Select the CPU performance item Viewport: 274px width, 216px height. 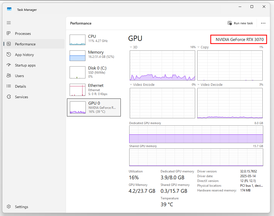(x=94, y=40)
